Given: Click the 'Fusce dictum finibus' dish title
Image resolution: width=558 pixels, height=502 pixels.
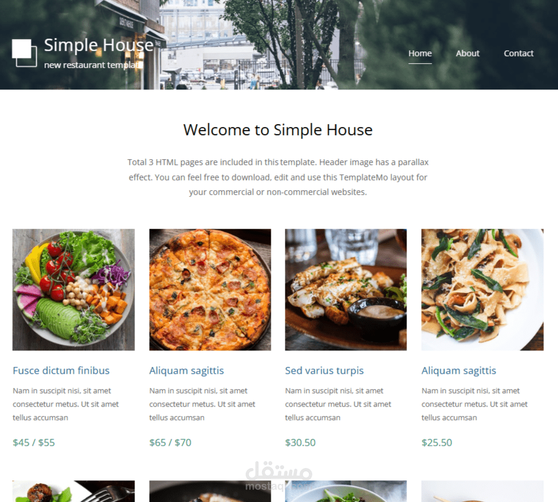Looking at the screenshot, I should 61,370.
